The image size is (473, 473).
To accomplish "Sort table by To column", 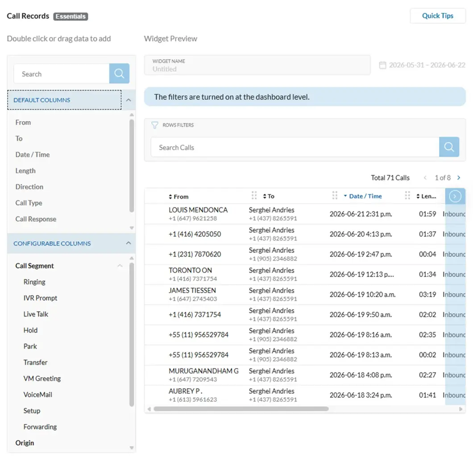I will coord(268,196).
